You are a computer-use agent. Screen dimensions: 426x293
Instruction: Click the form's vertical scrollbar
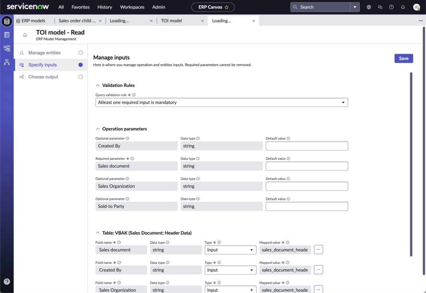[411, 164]
